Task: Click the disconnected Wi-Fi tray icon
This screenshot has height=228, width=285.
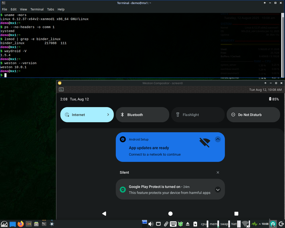Action: pyautogui.click(x=246, y=224)
